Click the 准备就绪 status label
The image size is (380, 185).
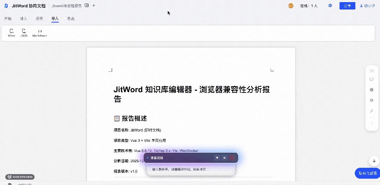(x=157, y=158)
